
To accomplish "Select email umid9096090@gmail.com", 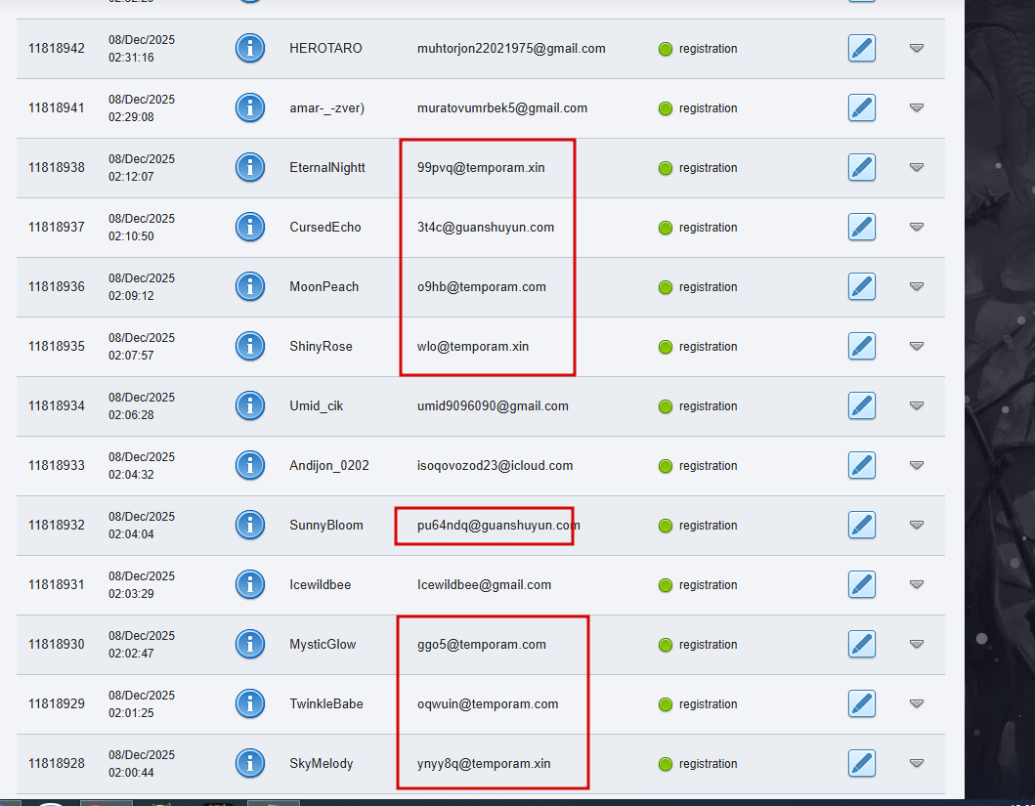I will [493, 405].
